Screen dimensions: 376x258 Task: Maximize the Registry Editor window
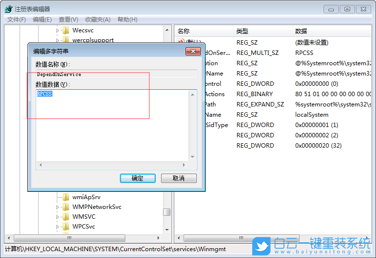tap(347, 9)
